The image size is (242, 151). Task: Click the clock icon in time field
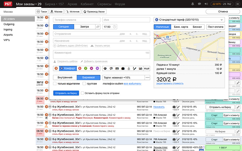point(114,27)
